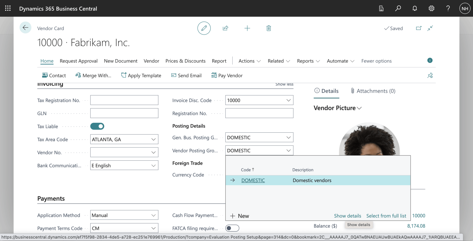Open the app launcher grid

[8, 8]
